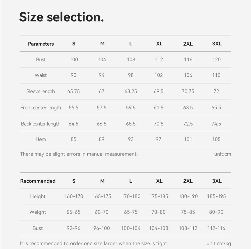Screen dimensions: 251x249
Task: Select the Sleeve length row label
Action: tap(40, 91)
